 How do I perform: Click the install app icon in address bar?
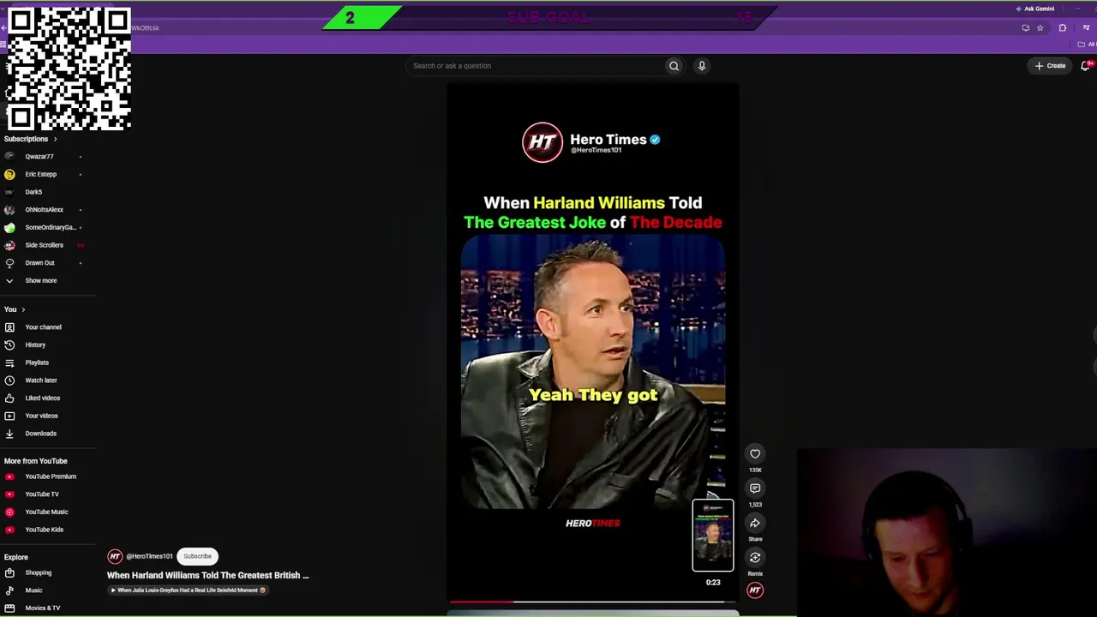(x=1026, y=28)
